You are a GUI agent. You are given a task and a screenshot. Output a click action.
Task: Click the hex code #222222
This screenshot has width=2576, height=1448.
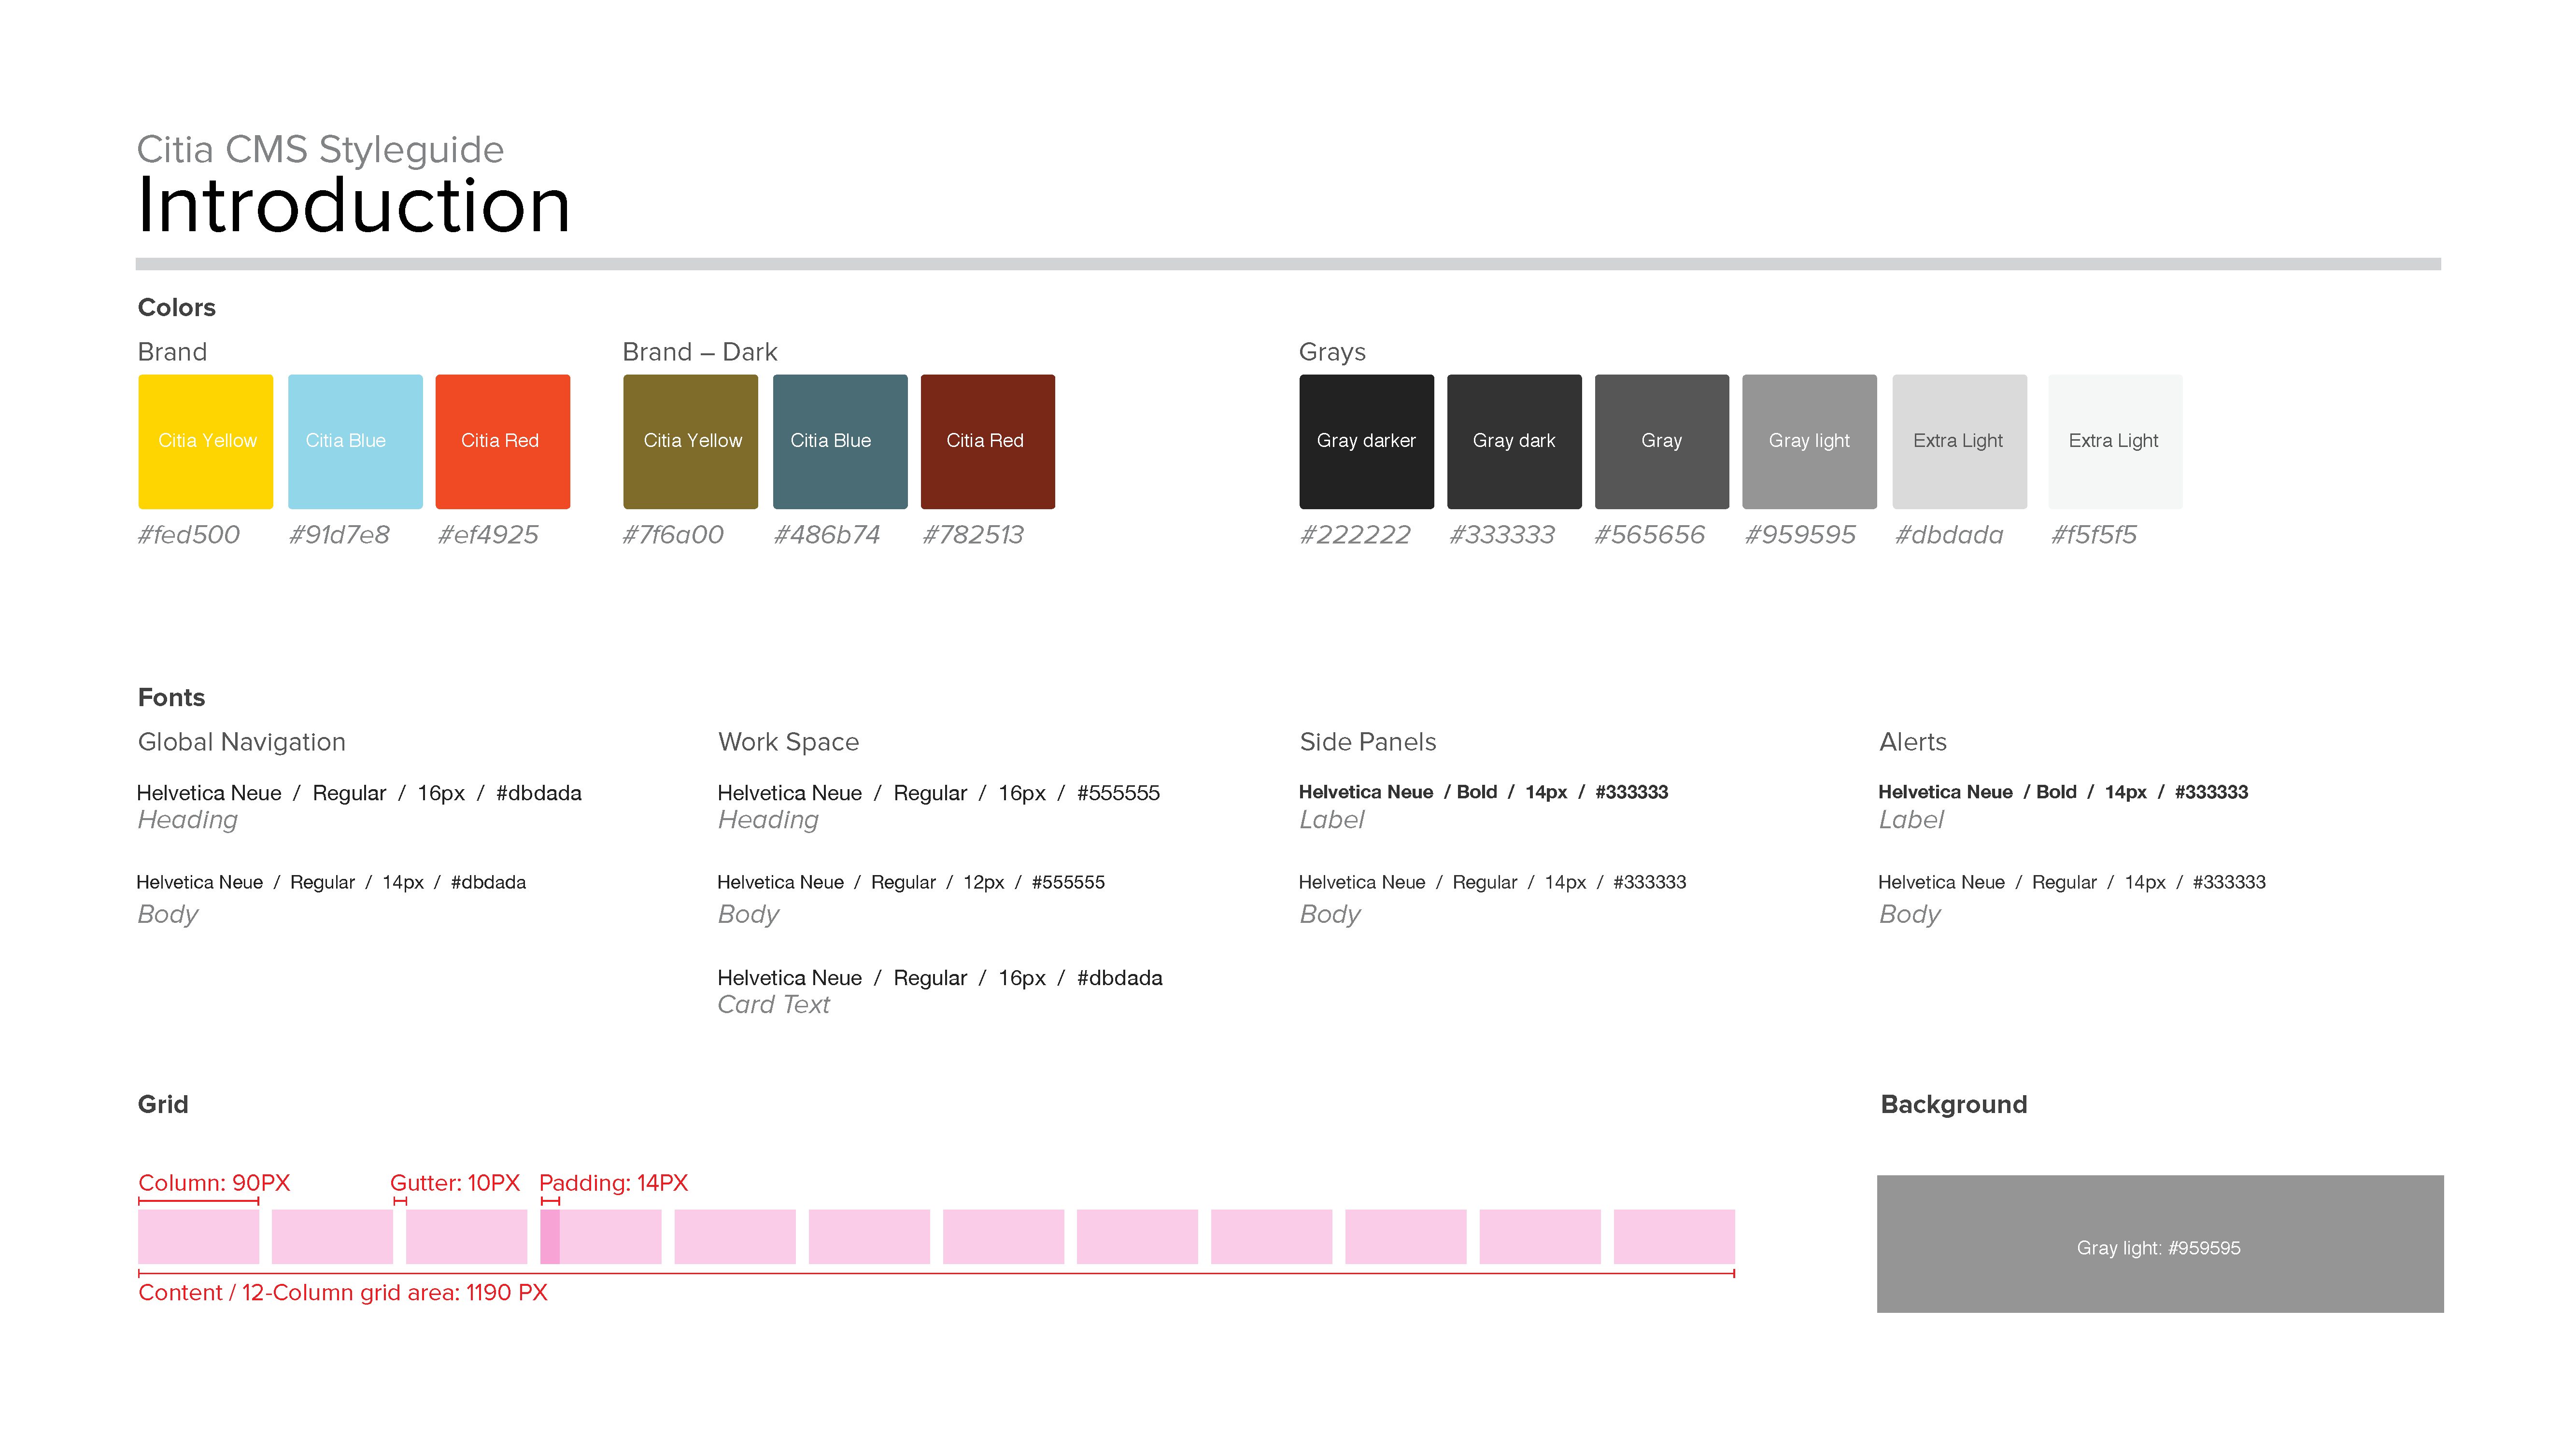coord(1355,535)
